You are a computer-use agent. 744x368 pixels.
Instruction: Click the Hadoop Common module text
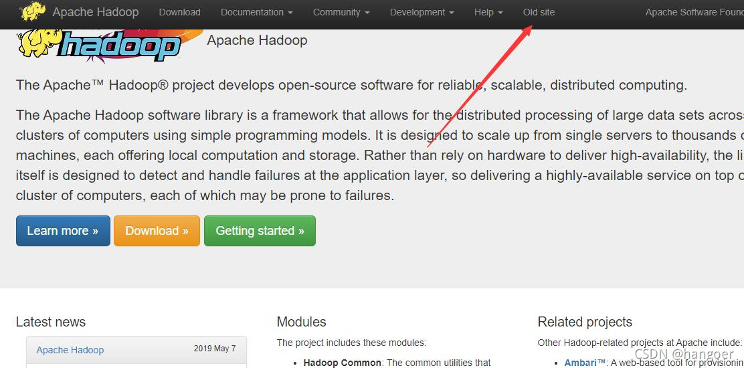pyautogui.click(x=342, y=363)
